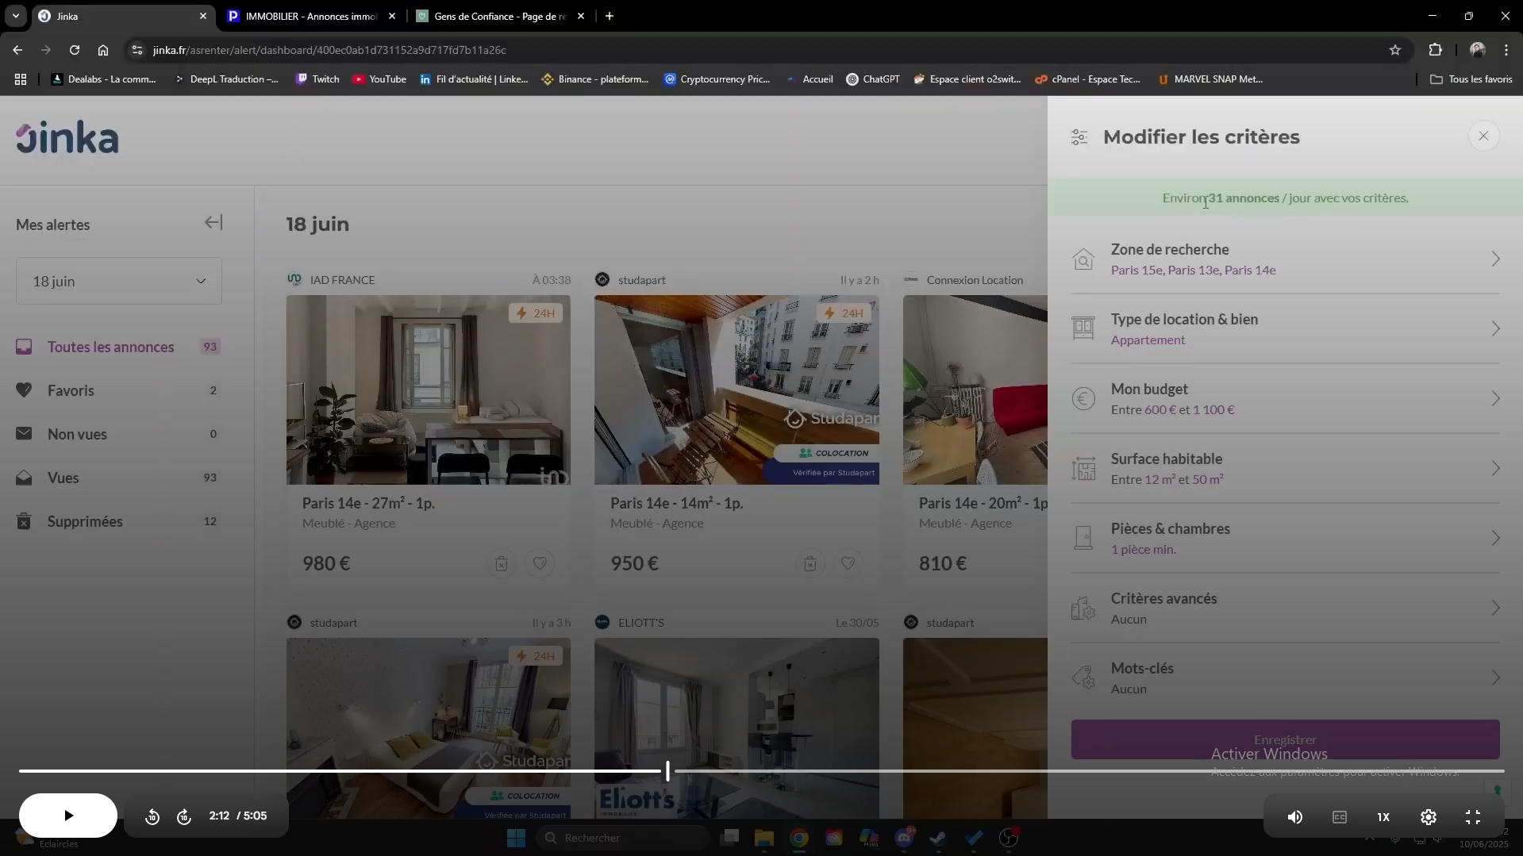Open browser extensions menu
Image resolution: width=1523 pixels, height=856 pixels.
[x=1435, y=50]
